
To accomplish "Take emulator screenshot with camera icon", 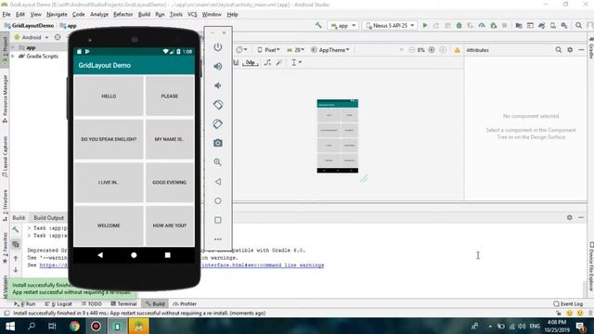I will [x=218, y=143].
